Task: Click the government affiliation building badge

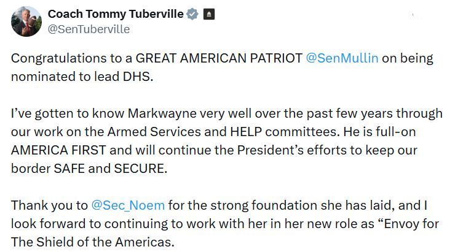Action: click(208, 14)
